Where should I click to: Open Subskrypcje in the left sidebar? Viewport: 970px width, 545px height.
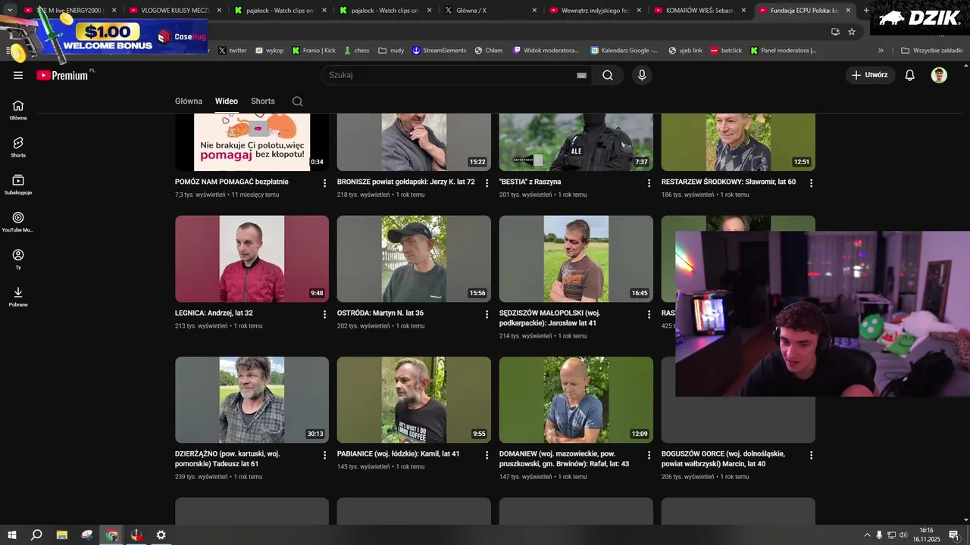click(x=18, y=185)
